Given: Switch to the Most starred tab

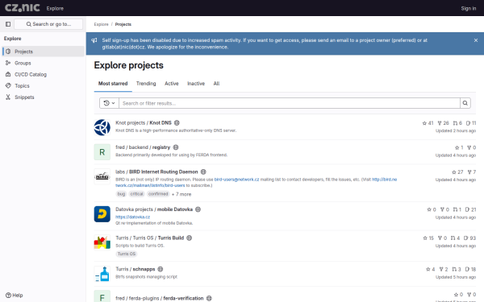Looking at the screenshot, I should pyautogui.click(x=113, y=84).
